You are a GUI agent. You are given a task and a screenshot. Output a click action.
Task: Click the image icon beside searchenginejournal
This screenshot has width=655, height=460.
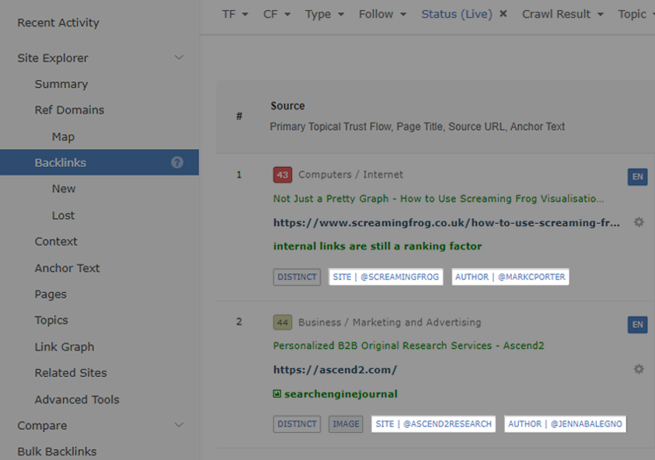click(276, 394)
